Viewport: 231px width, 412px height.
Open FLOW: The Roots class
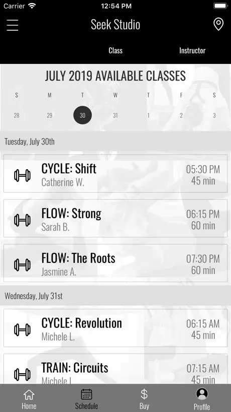tap(115, 263)
